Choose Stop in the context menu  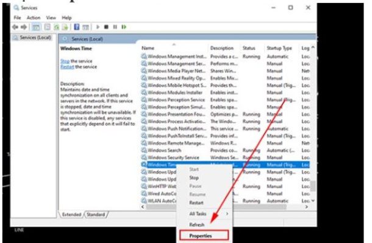pyautogui.click(x=194, y=178)
